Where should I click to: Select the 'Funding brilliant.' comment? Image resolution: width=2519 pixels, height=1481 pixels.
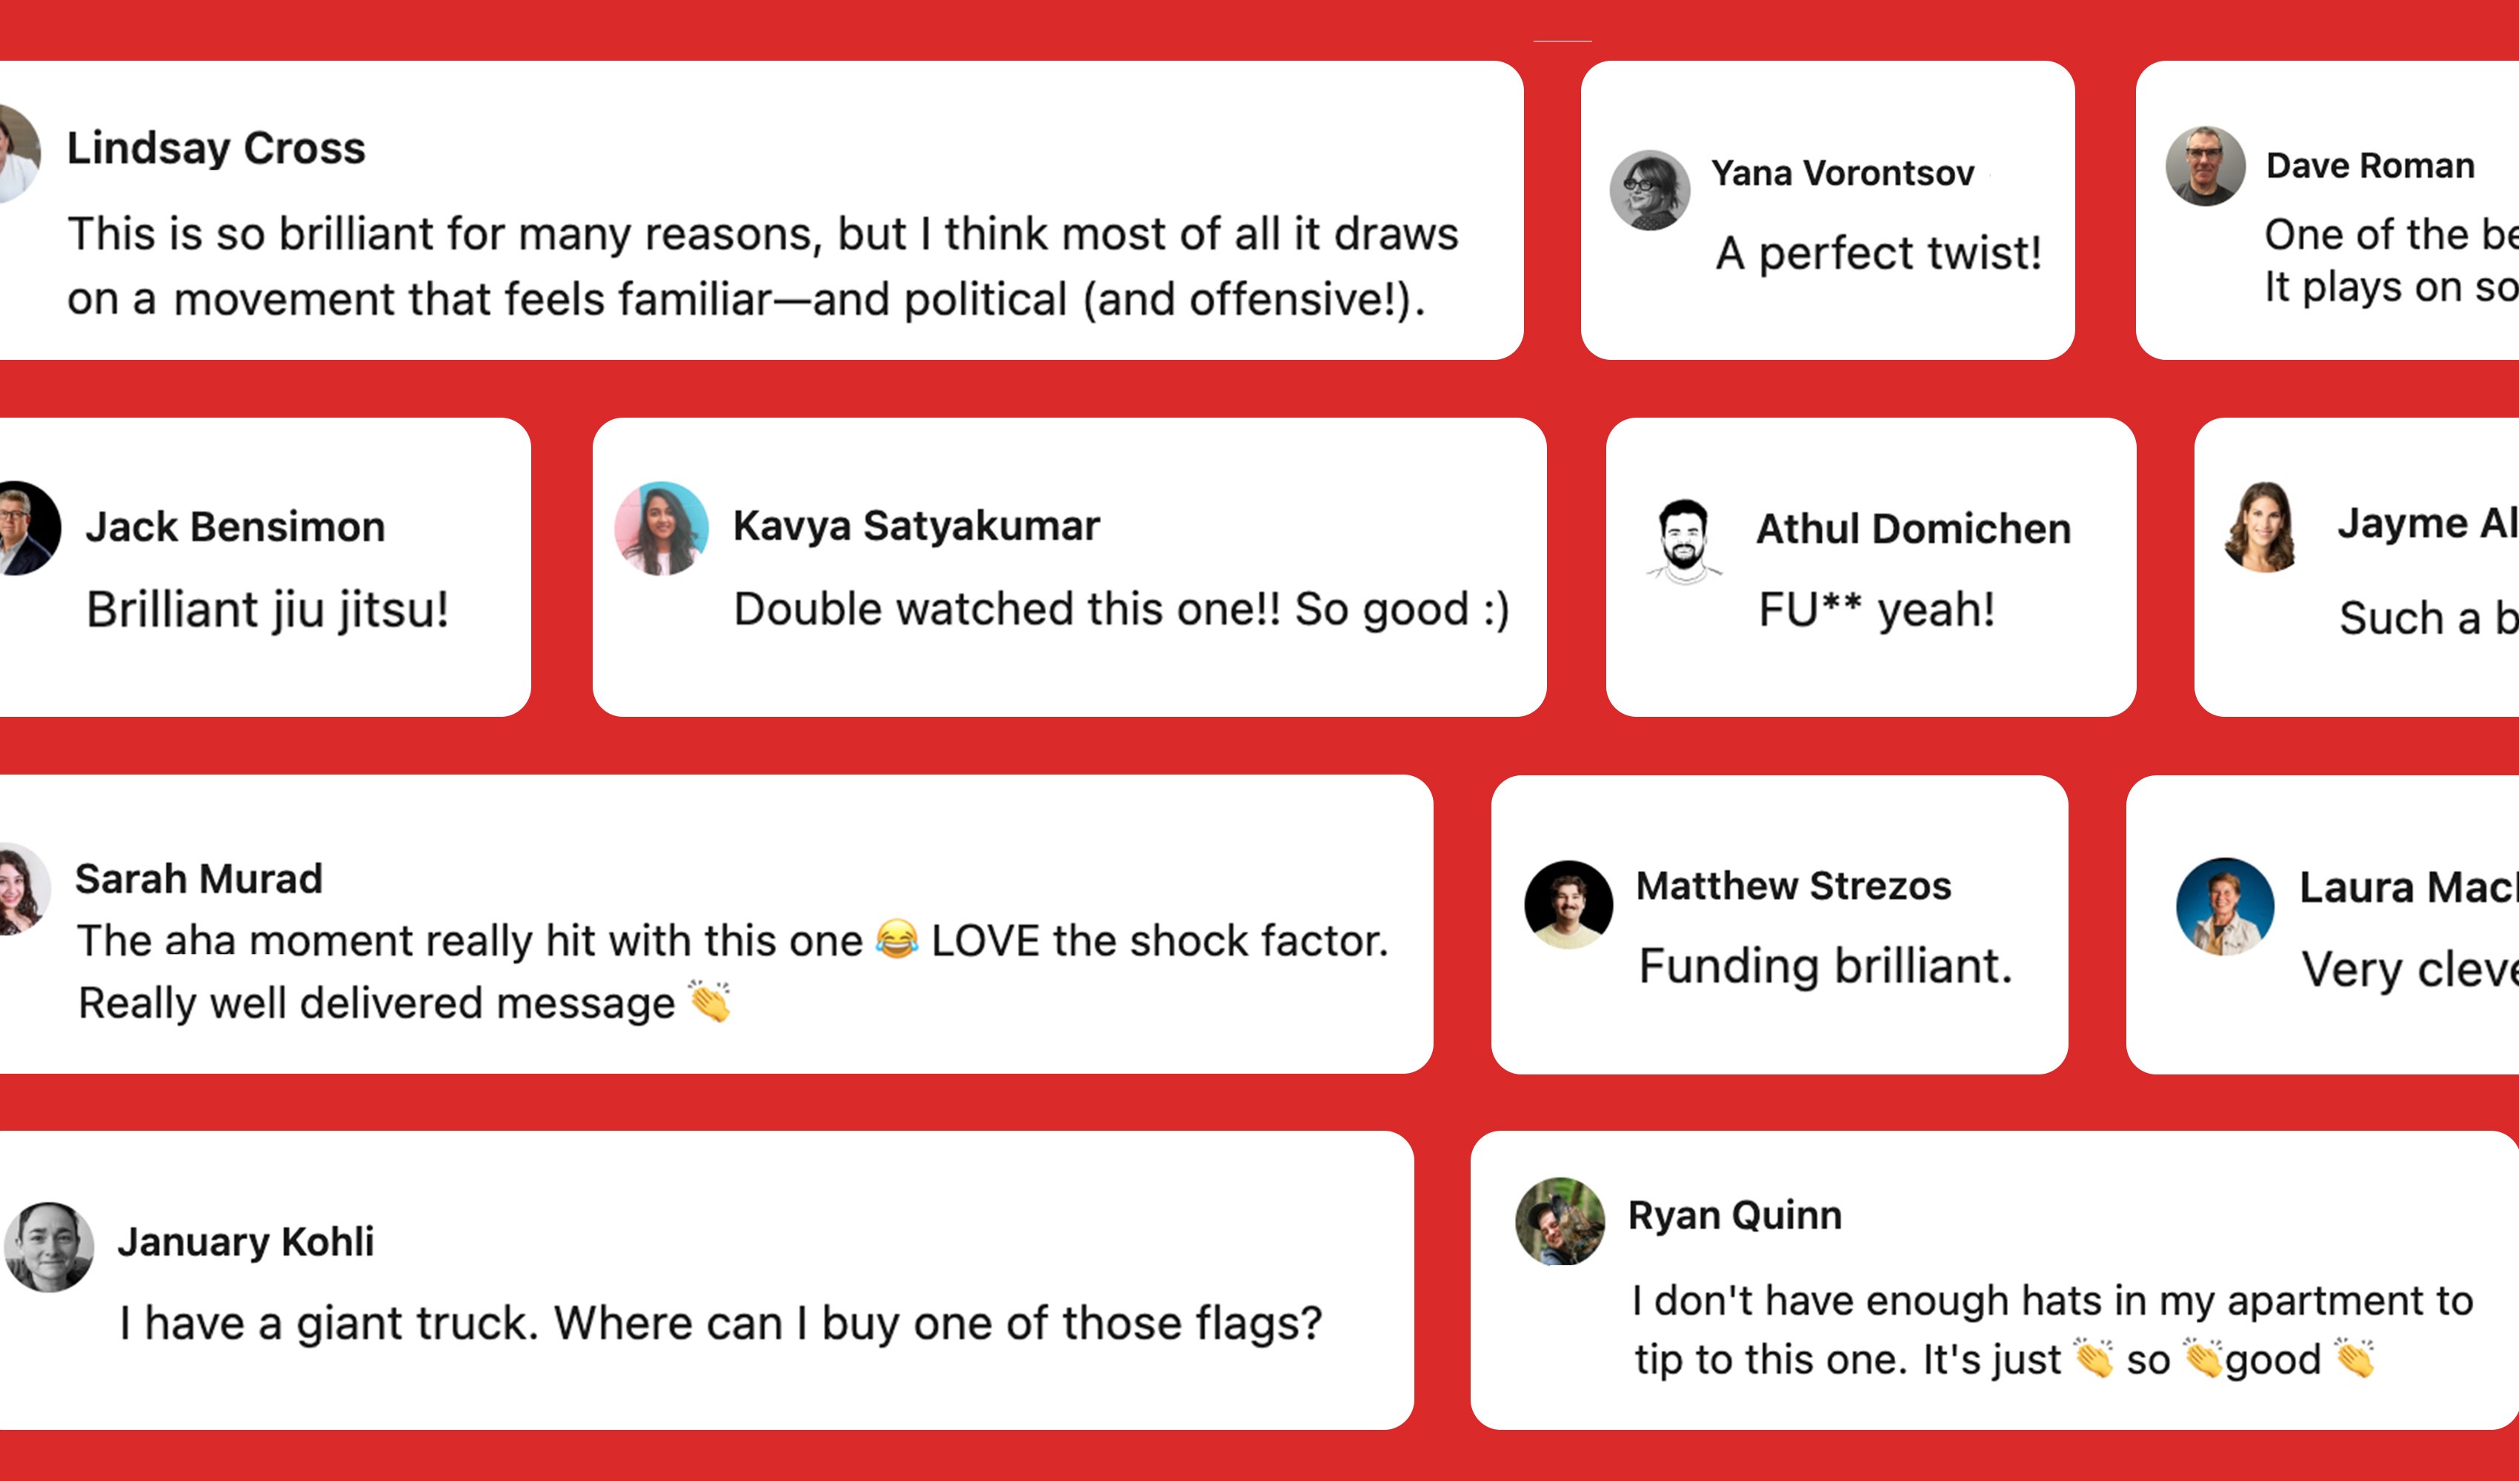pyautogui.click(x=1826, y=966)
